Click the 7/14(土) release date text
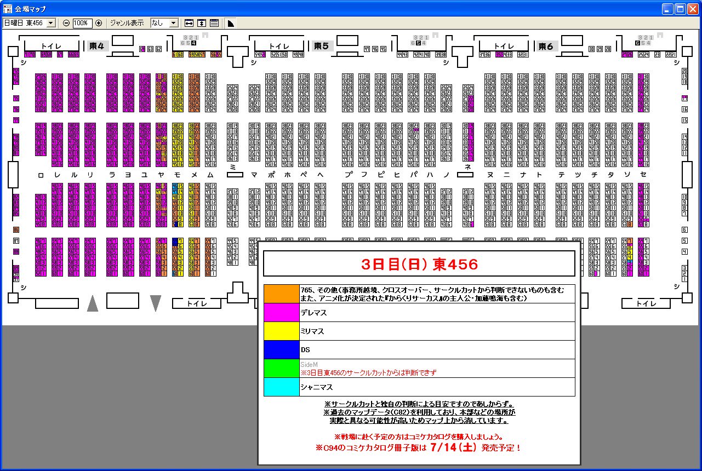Viewport: 702px width, 471px height. coord(454,447)
